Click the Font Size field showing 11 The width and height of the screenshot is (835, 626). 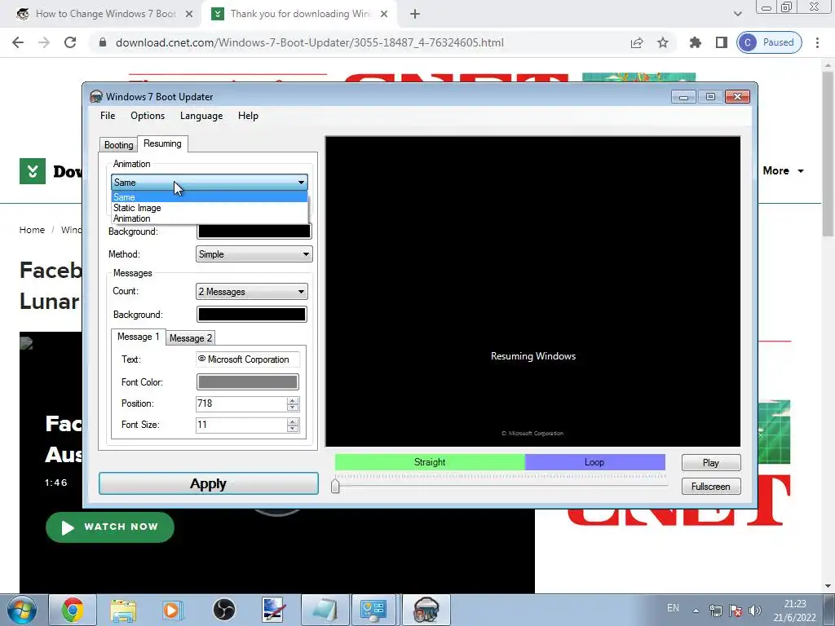241,425
